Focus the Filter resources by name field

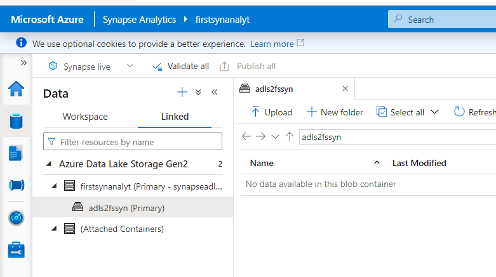(133, 141)
